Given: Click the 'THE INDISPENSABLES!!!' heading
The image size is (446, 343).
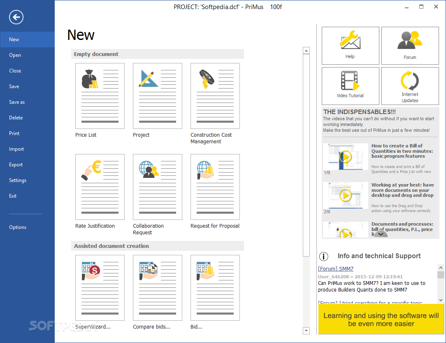Looking at the screenshot, I should (359, 112).
